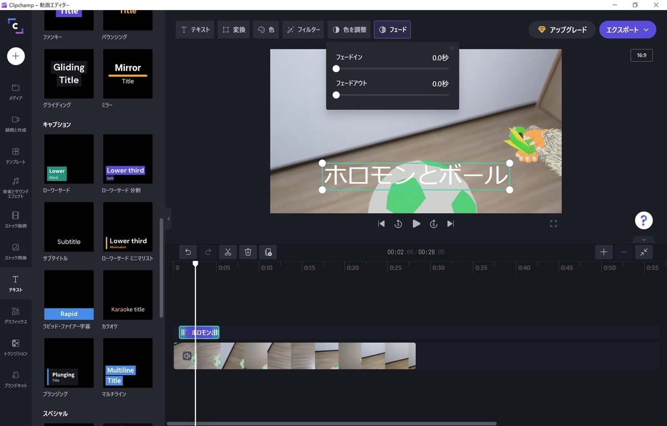Rewind five seconds
This screenshot has width=667, height=426.
tap(399, 224)
